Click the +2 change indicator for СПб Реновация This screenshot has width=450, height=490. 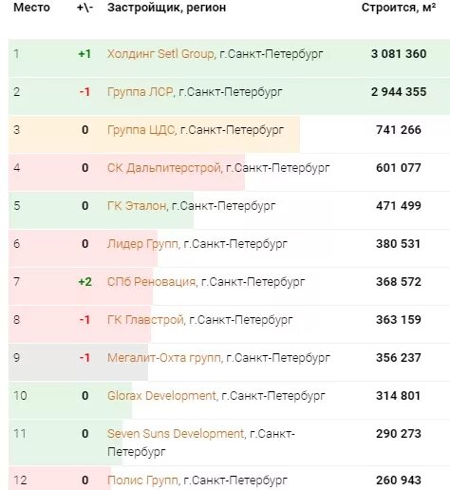[84, 282]
